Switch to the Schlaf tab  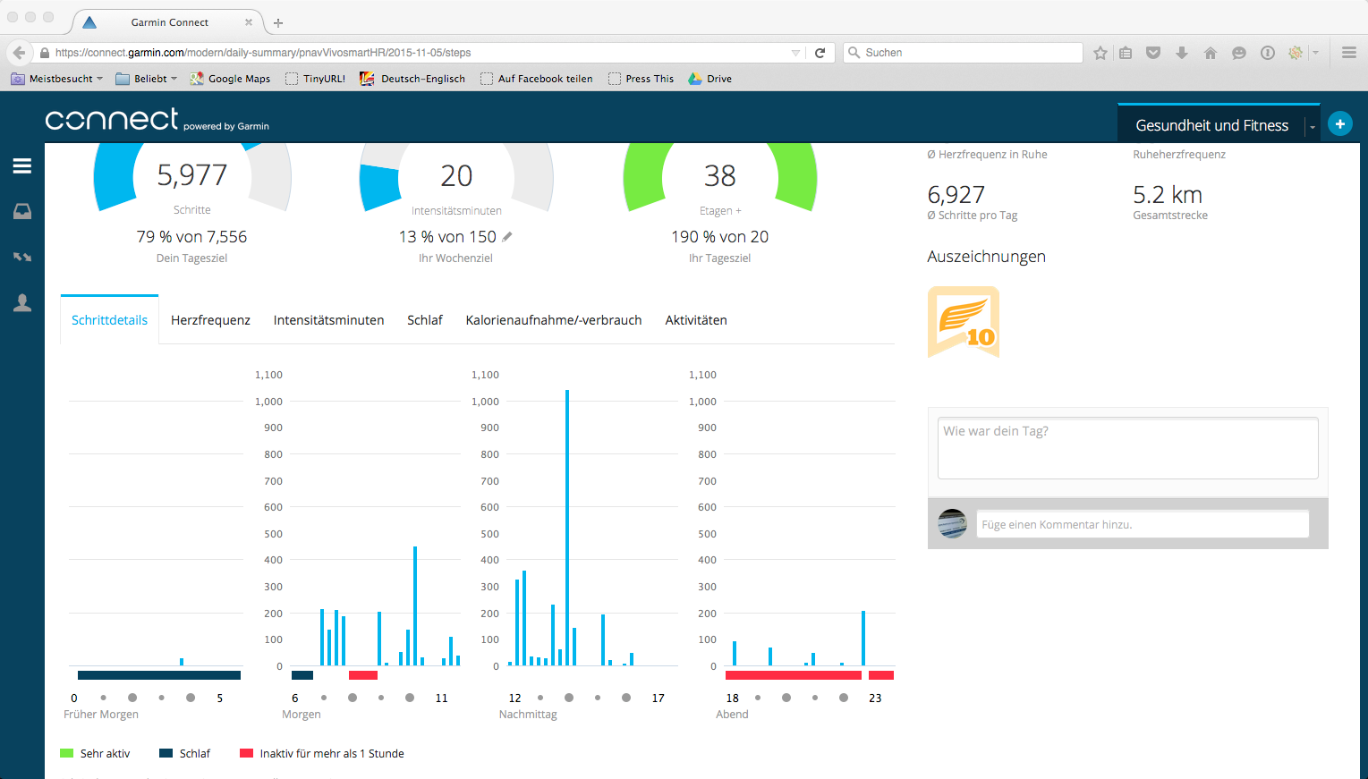point(425,320)
